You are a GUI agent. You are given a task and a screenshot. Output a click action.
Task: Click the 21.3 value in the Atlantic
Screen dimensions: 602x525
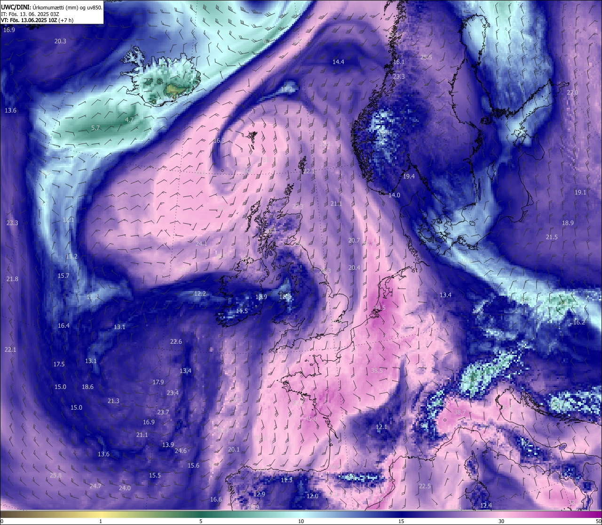(x=113, y=401)
